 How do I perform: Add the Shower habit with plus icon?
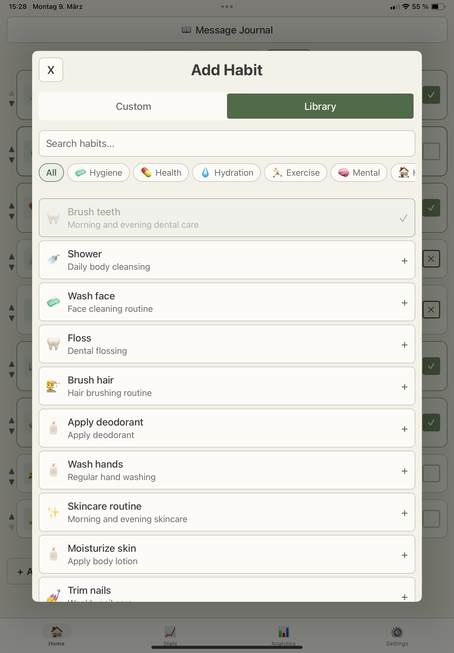[x=404, y=261]
